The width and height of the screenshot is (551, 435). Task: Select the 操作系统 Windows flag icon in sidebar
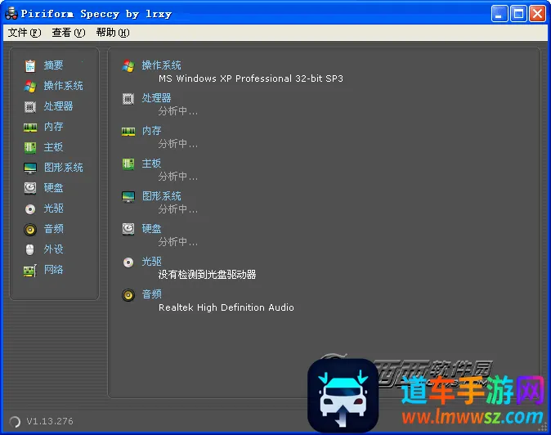pos(30,86)
